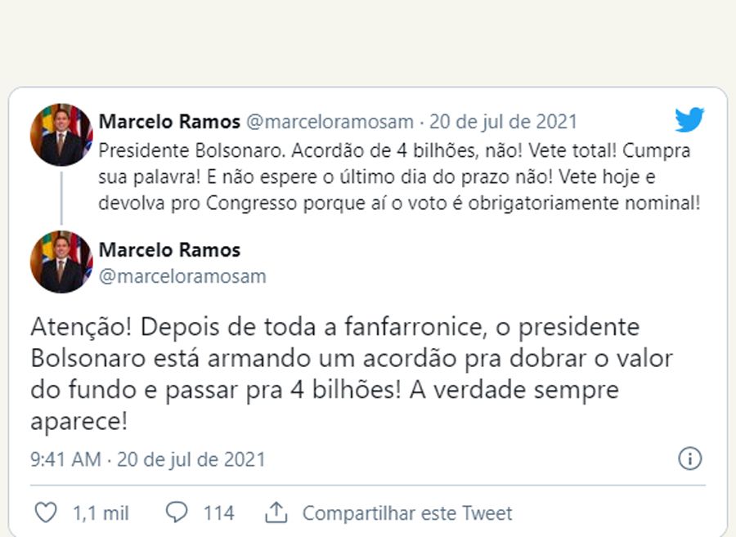This screenshot has width=736, height=537.
Task: Click parent tweet text starting "Presidente Bolsonaro"
Action: coord(398,177)
